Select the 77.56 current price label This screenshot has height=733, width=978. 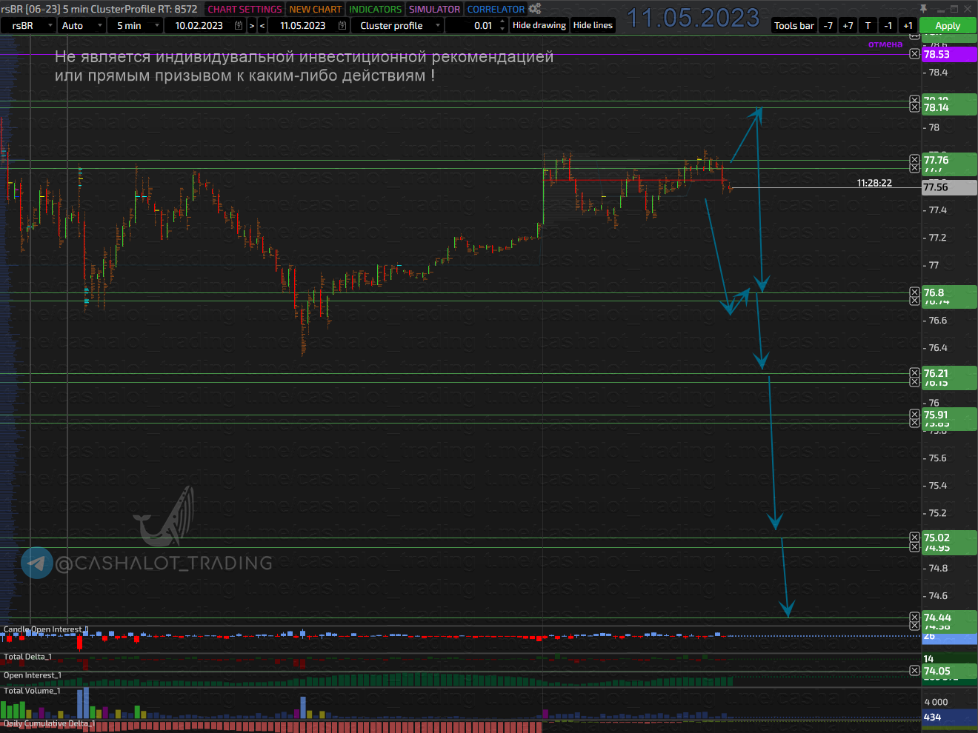(949, 187)
